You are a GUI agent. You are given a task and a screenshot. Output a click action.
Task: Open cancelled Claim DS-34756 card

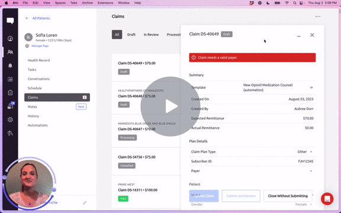(x=146, y=162)
